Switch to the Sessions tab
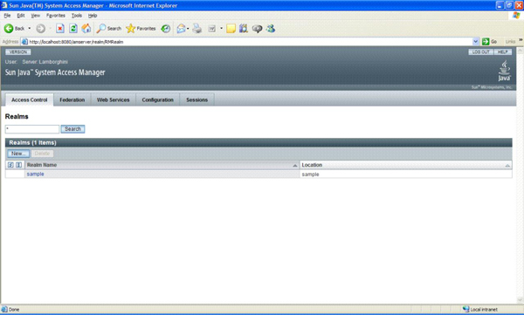Image resolution: width=524 pixels, height=315 pixels. (x=196, y=99)
